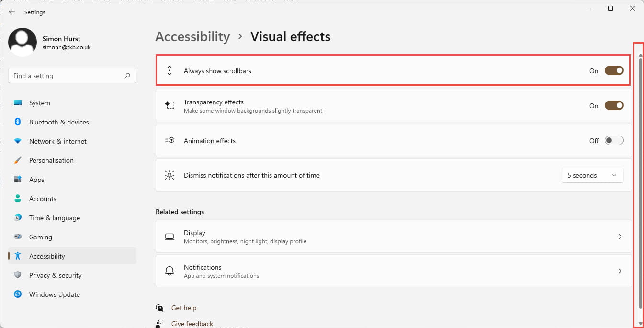Click the Find a setting search box
This screenshot has height=328, width=644.
coord(66,76)
